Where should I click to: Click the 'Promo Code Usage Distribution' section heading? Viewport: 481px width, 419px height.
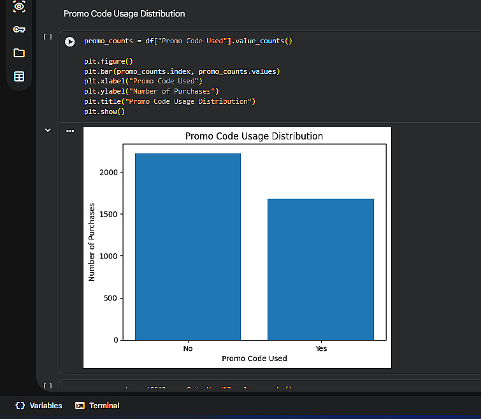(124, 13)
